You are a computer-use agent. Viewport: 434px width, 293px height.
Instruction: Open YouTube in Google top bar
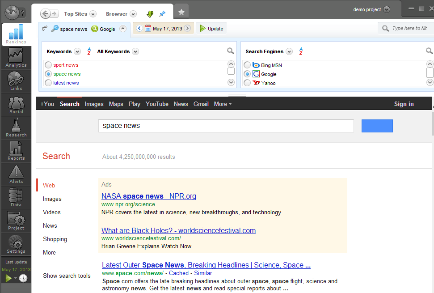(x=157, y=104)
